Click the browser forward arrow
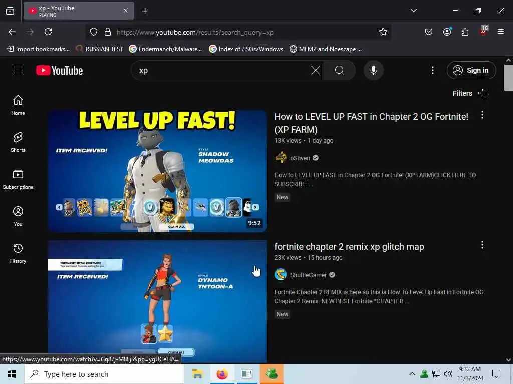Viewport: 513px width, 384px height. [30, 32]
